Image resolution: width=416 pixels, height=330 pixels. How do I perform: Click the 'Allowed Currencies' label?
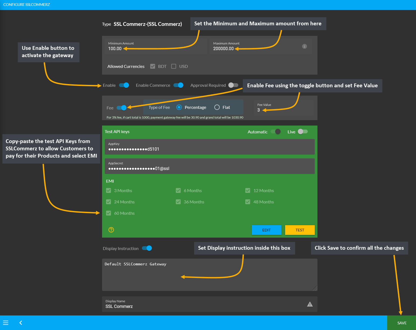point(126,66)
